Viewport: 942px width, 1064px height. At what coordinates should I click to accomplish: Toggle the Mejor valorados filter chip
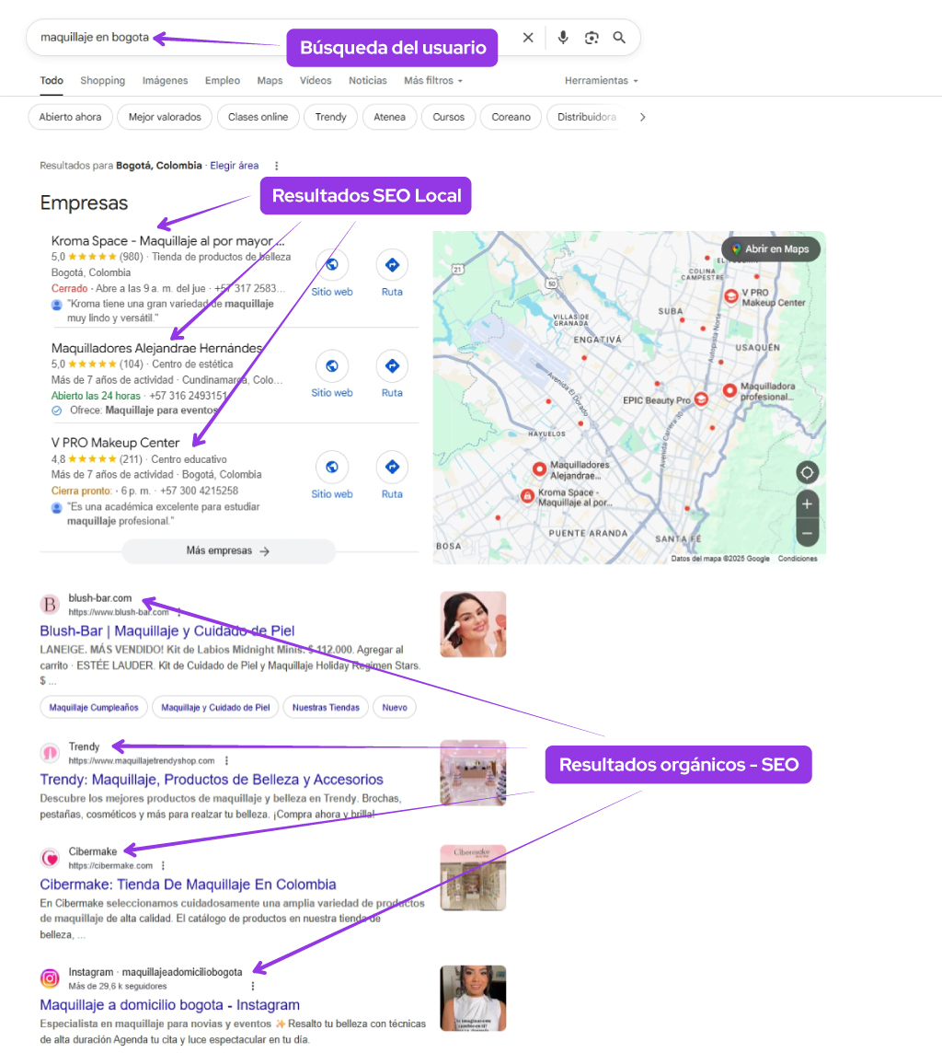[x=165, y=117]
